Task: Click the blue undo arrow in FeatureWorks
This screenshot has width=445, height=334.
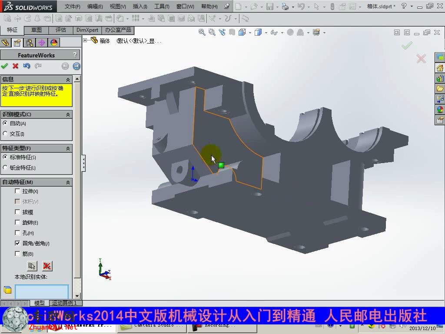Action: coord(27,66)
